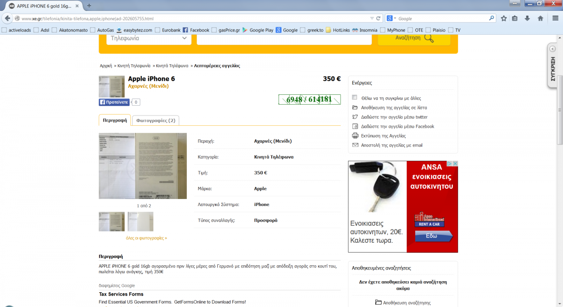Open the Google Play bookmark
Image resolution: width=563 pixels, height=307 pixels.
(258, 30)
